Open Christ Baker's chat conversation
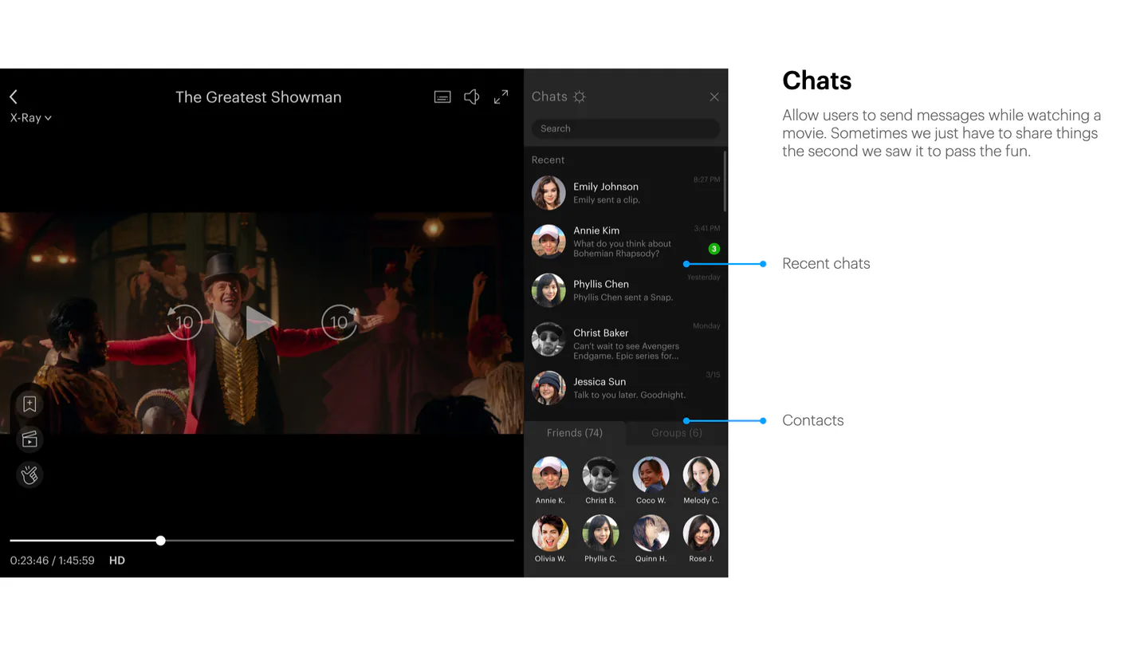 click(626, 340)
